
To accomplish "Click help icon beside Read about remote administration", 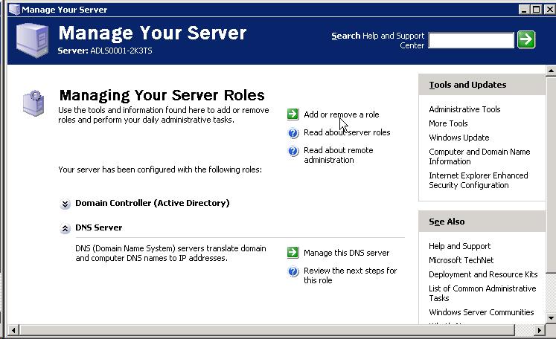I will coord(293,151).
